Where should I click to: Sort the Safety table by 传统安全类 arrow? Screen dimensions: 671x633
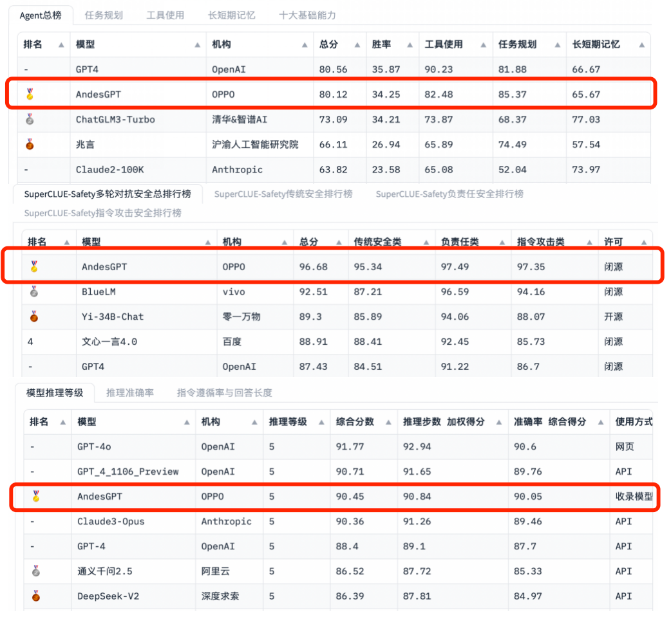pos(426,243)
